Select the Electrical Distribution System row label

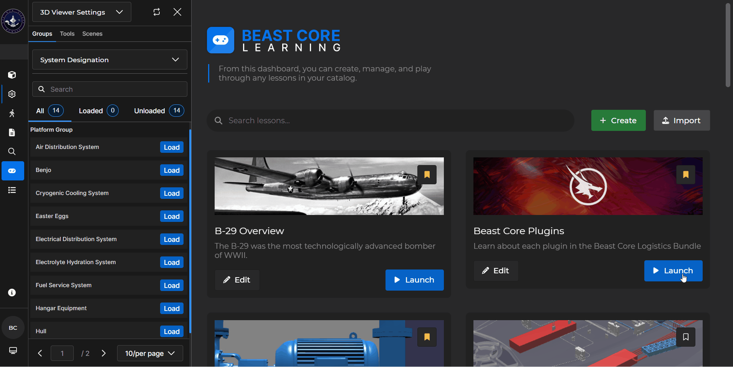[76, 239]
